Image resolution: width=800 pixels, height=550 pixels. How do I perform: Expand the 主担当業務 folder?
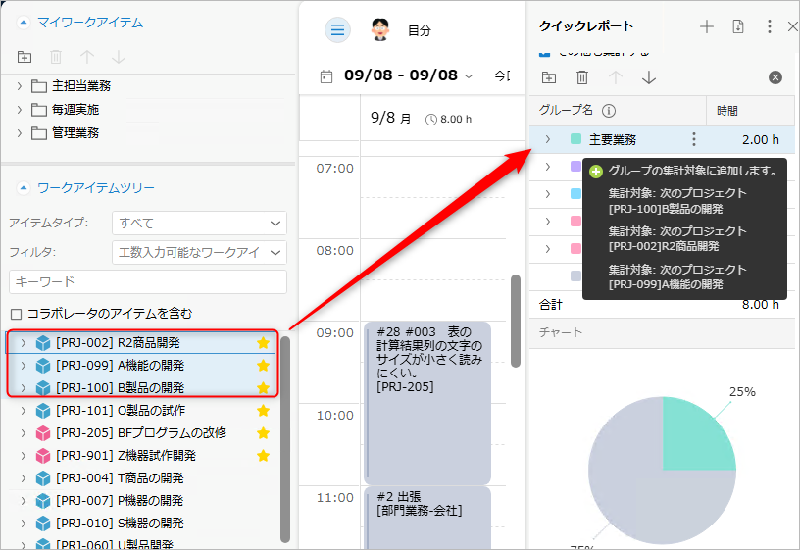(x=19, y=86)
